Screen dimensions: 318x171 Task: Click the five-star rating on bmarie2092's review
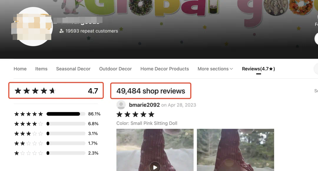click(135, 114)
